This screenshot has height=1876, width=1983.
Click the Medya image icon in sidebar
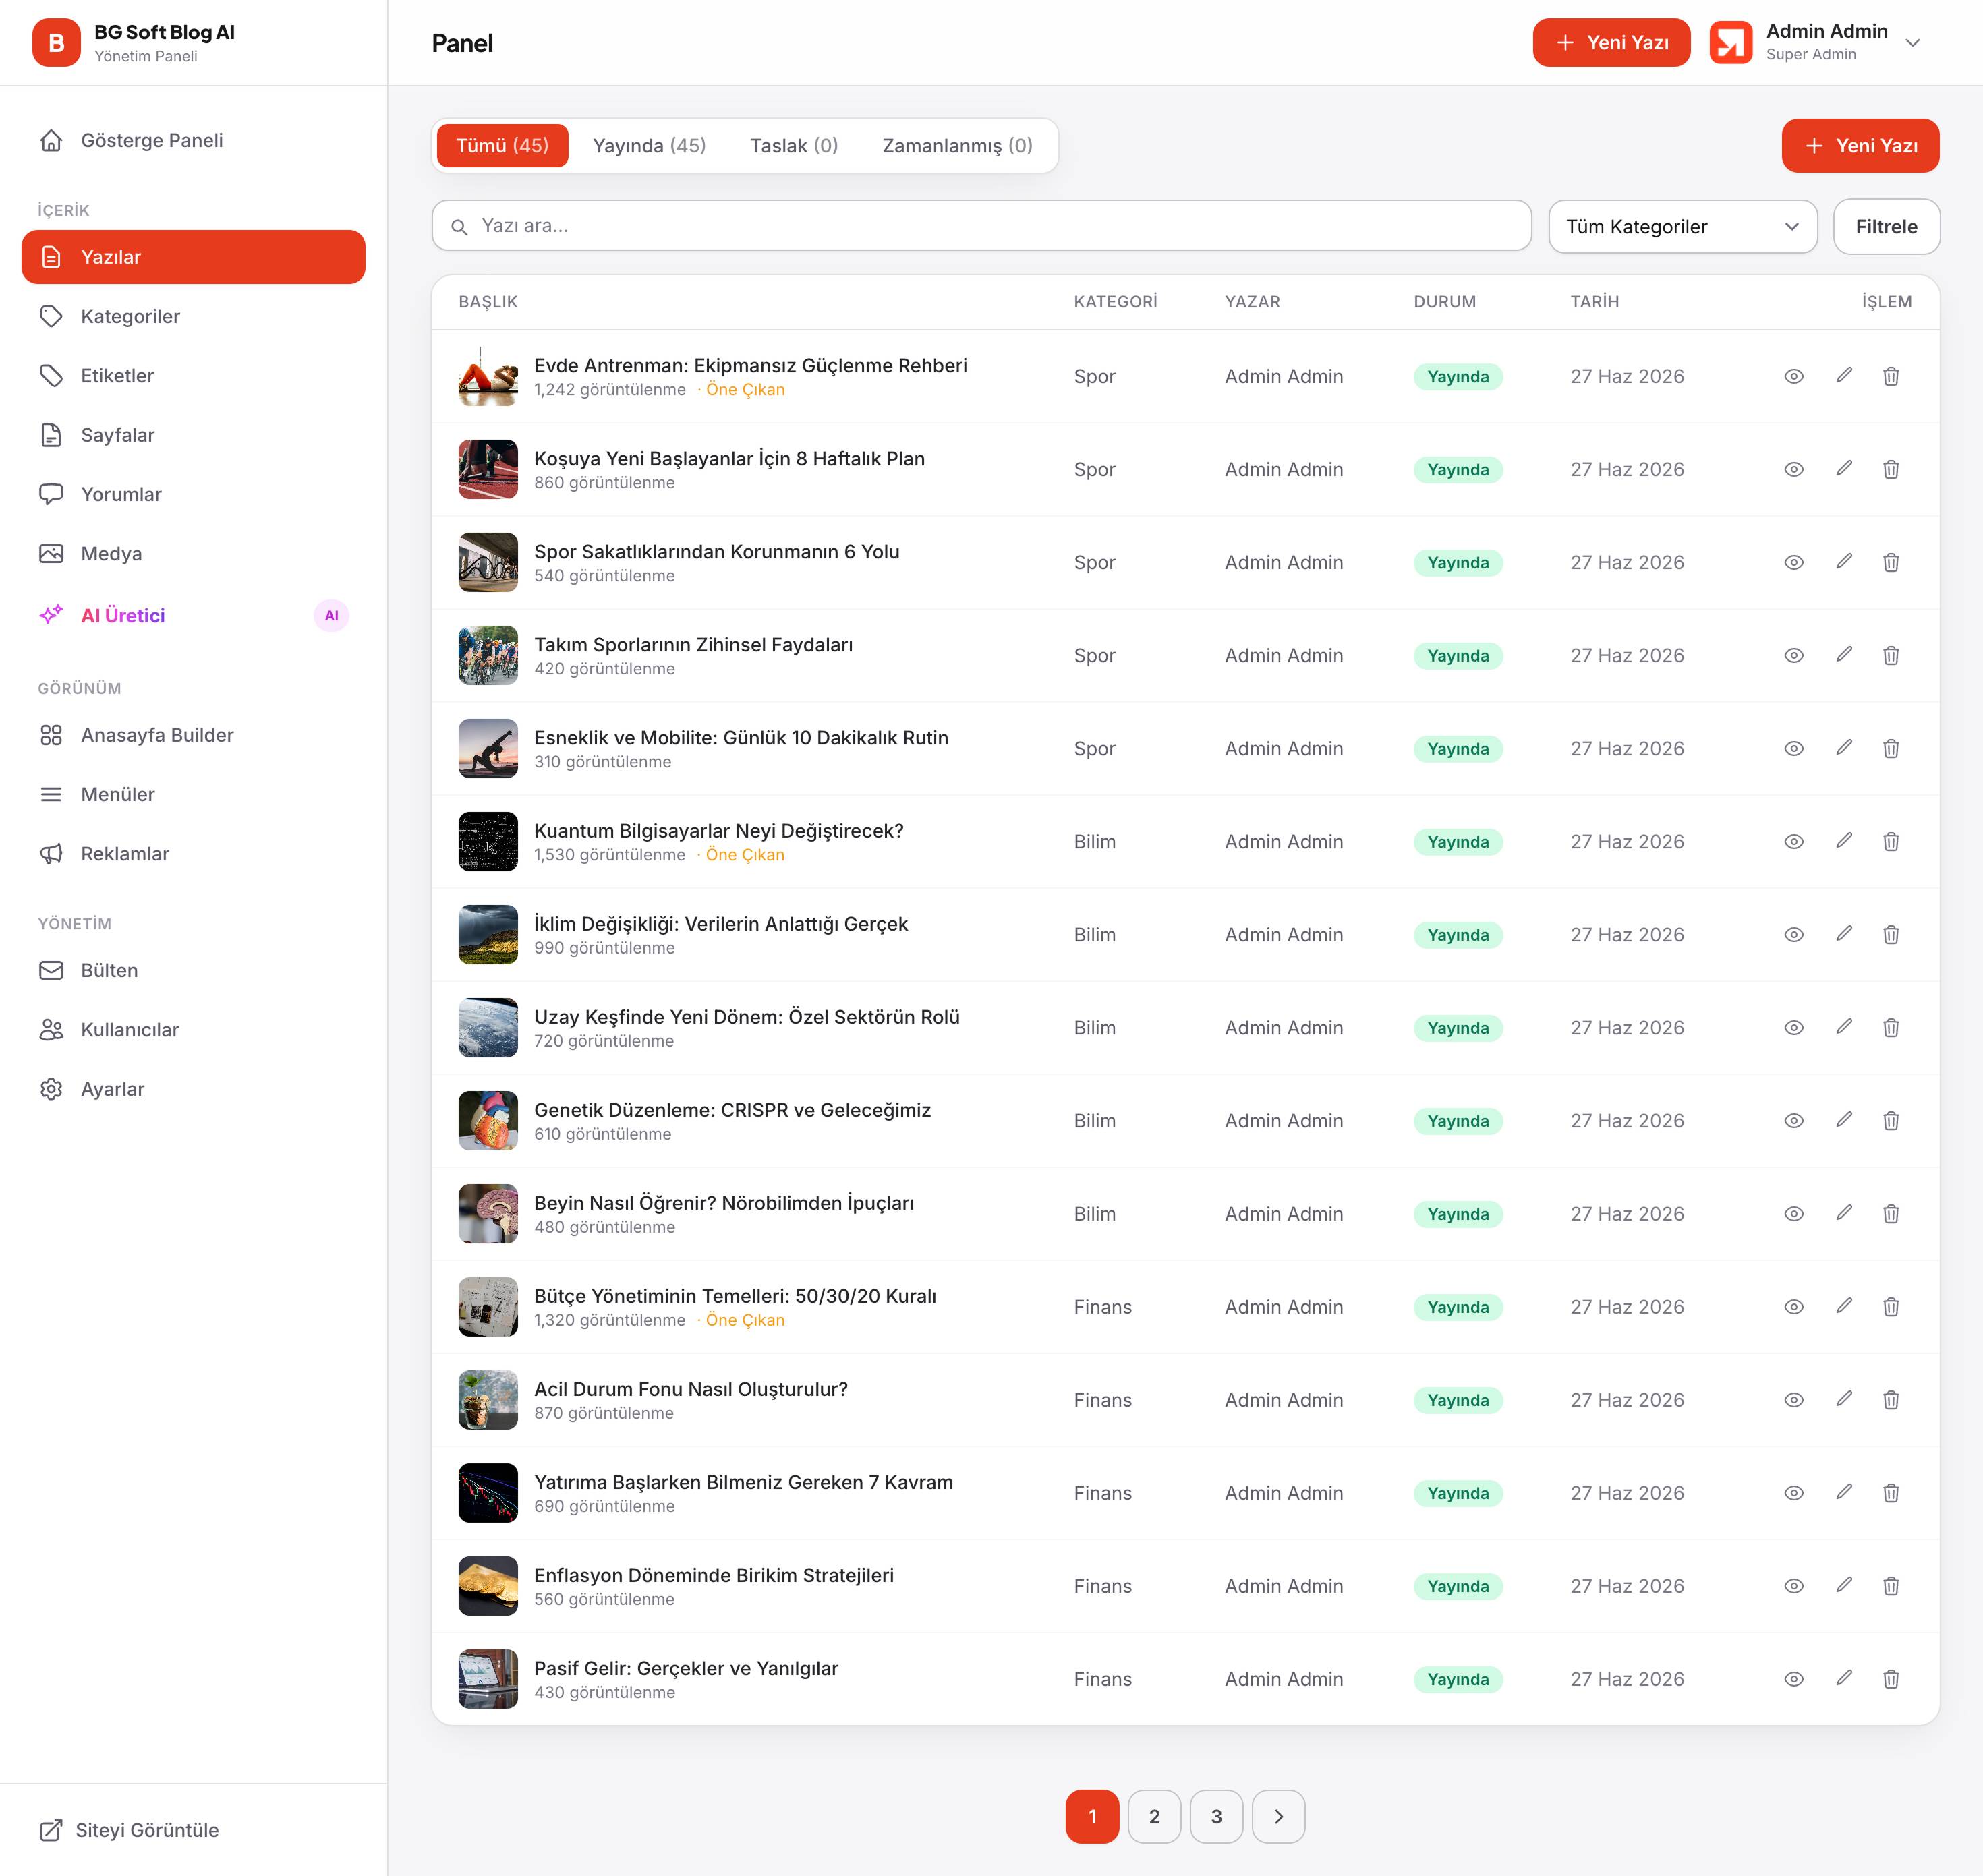51,554
